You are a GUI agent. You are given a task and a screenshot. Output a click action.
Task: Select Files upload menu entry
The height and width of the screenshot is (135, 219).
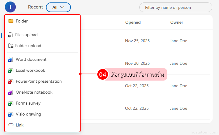[x=43, y=35]
